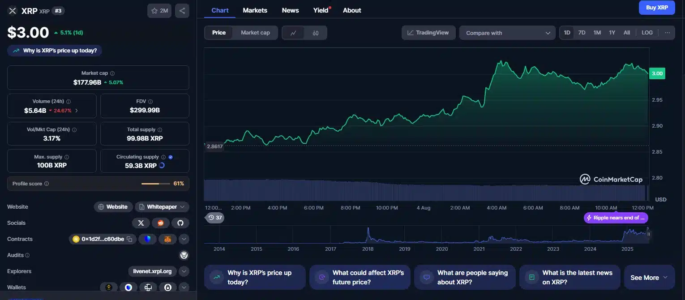Select the 1Y time range

612,33
